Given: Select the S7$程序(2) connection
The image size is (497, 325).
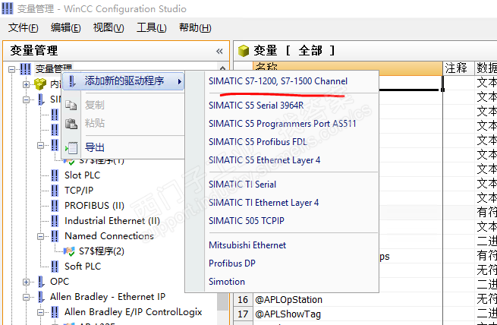Looking at the screenshot, I should coord(102,251).
